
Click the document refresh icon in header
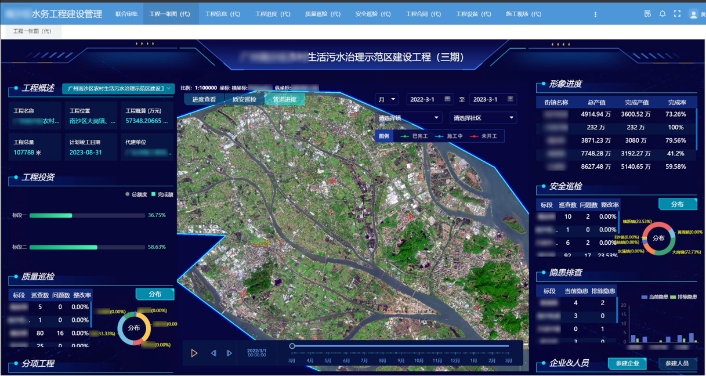[647, 14]
